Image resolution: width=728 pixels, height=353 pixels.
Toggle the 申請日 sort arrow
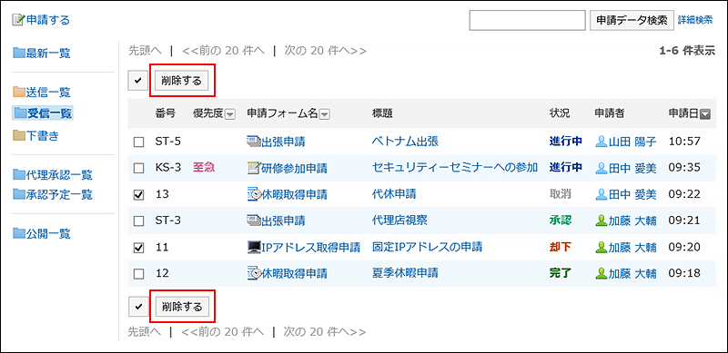(x=704, y=114)
